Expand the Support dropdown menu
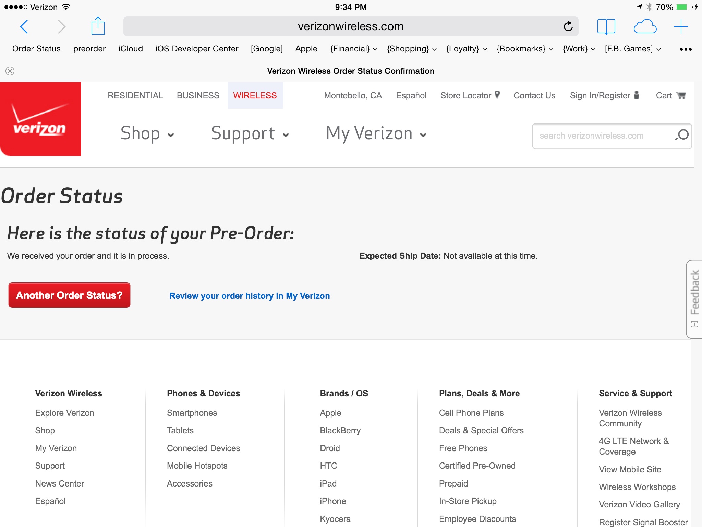702x527 pixels. tap(250, 133)
